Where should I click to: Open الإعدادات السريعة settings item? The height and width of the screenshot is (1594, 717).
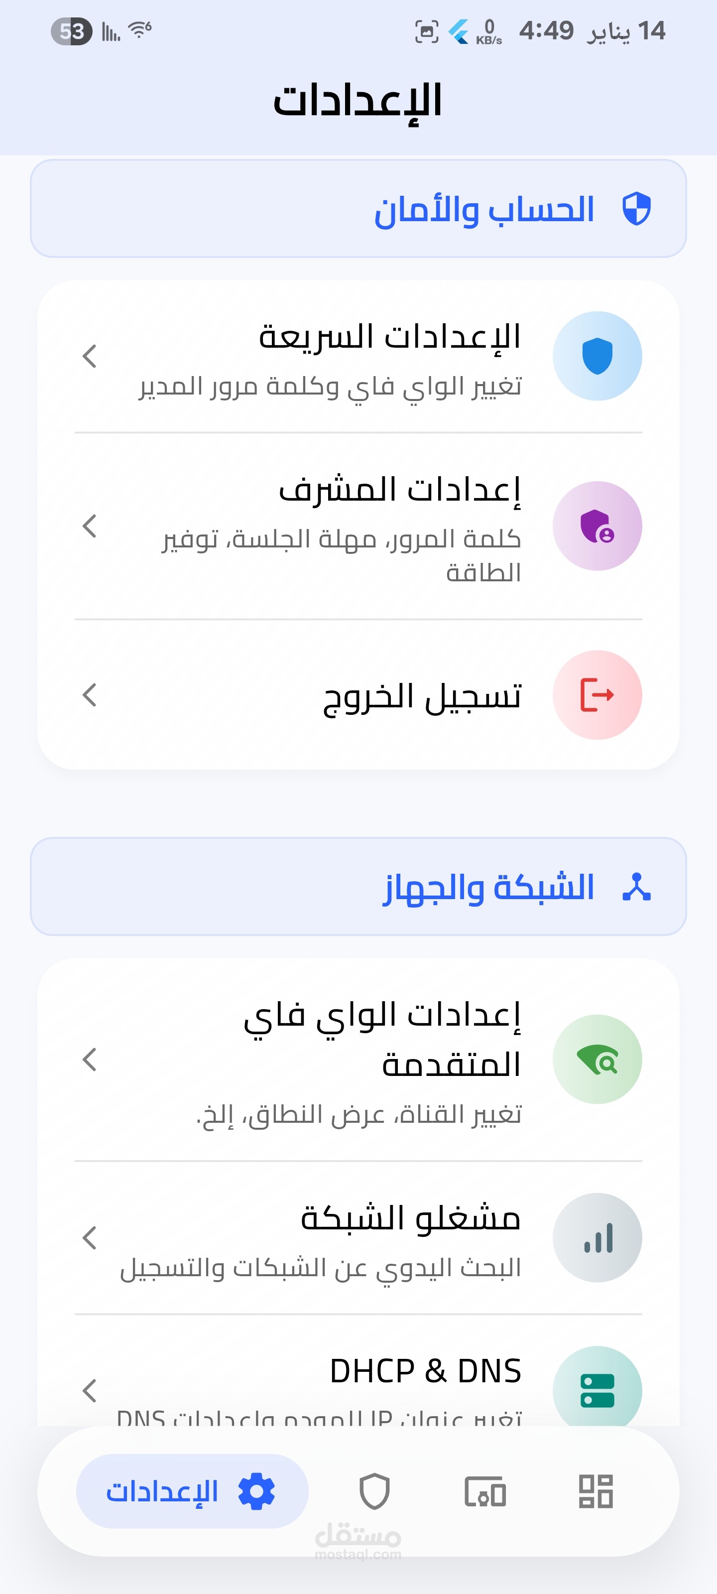[x=390, y=338]
